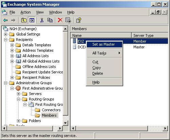Expand the Details Templates node
This screenshot has width=170, height=140.
(12, 45)
